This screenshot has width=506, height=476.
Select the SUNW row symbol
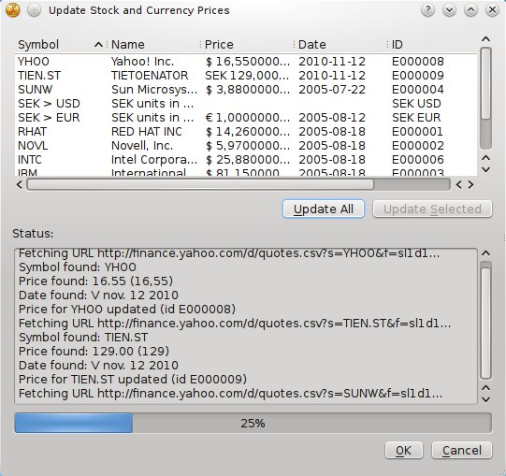click(36, 90)
